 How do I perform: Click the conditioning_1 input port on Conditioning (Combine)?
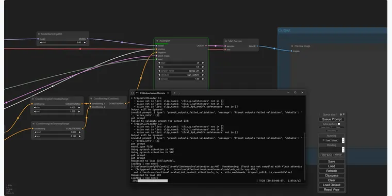click(x=90, y=104)
